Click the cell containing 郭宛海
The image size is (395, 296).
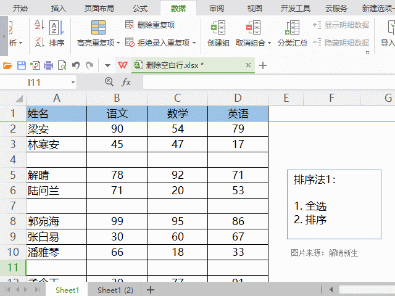[x=57, y=221]
